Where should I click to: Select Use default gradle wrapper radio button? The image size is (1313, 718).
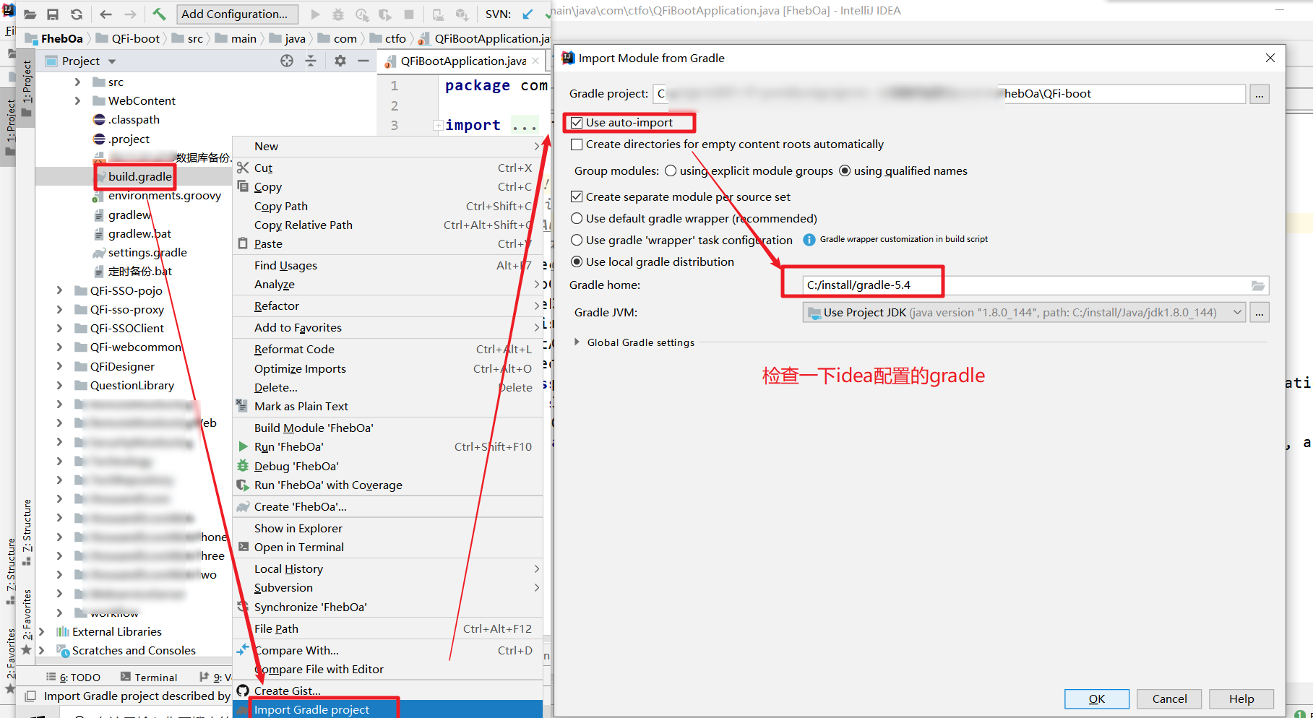coord(577,218)
